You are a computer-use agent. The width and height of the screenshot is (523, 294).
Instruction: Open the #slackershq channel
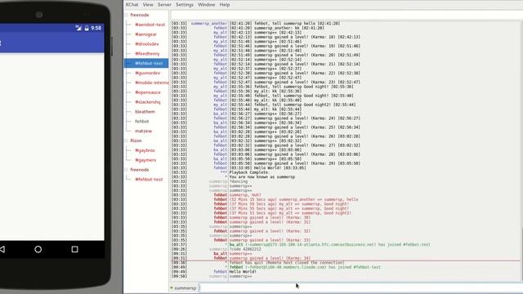[148, 102]
